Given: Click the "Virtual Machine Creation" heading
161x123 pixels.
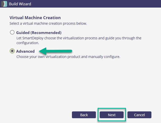Looking at the screenshot, I should coord(35,18).
